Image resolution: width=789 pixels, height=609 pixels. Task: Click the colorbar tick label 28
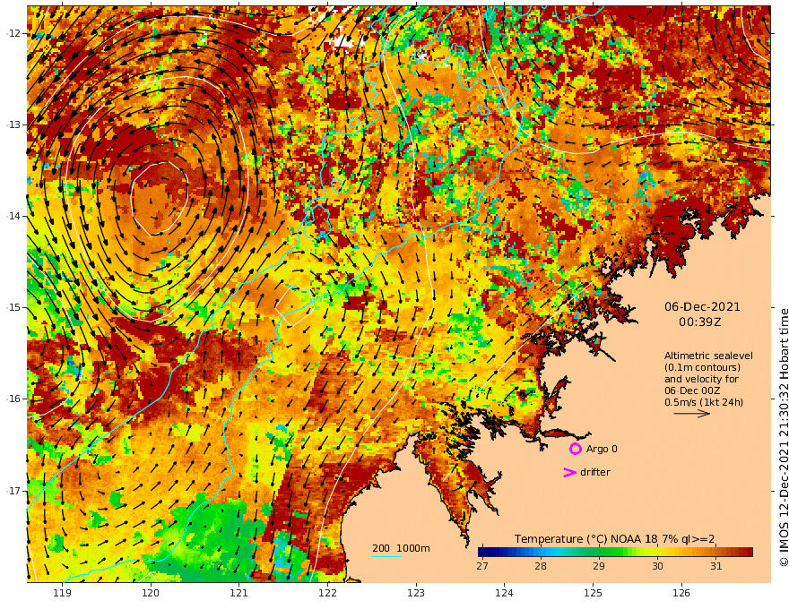coord(541,566)
